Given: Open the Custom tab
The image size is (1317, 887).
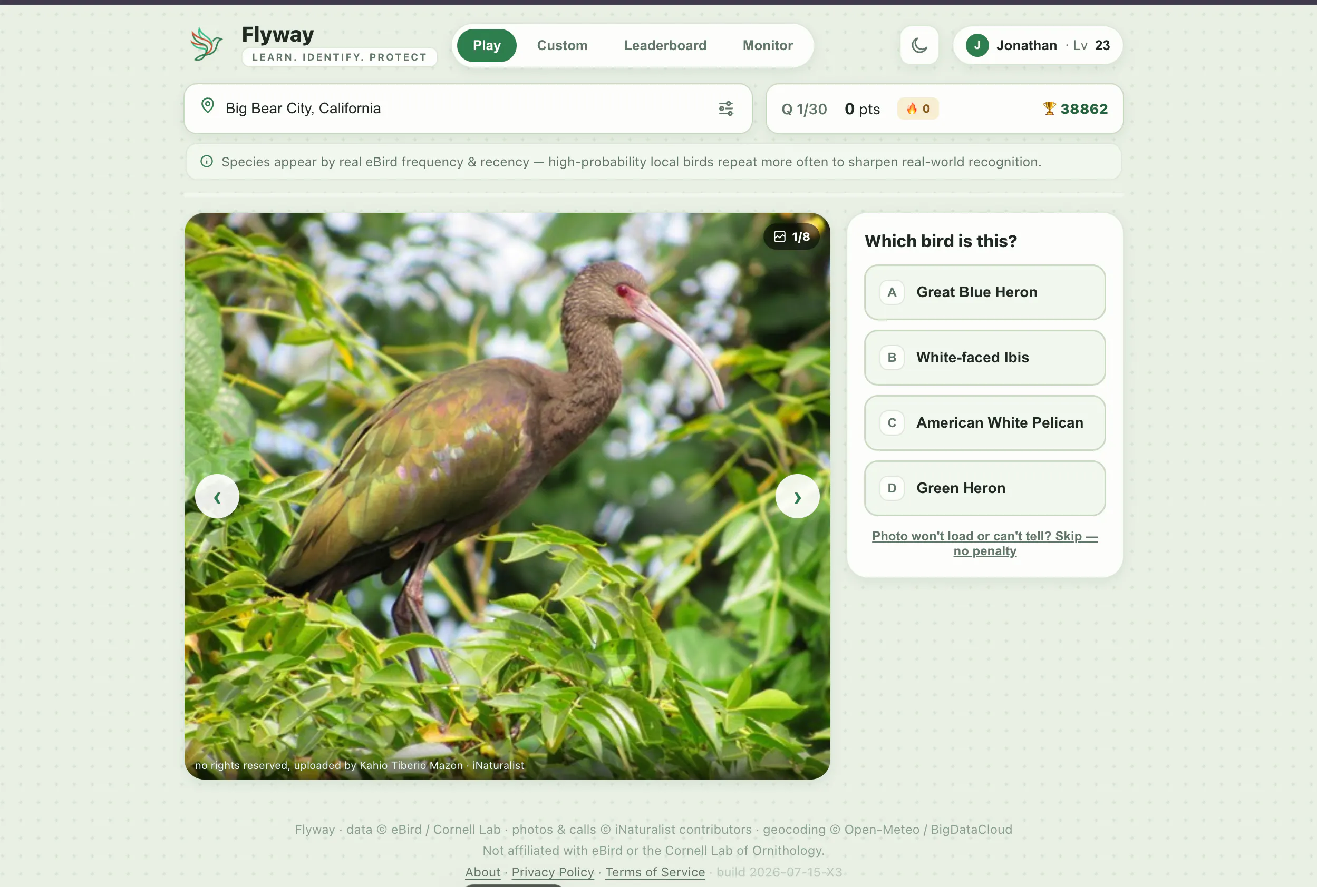Looking at the screenshot, I should coord(562,45).
